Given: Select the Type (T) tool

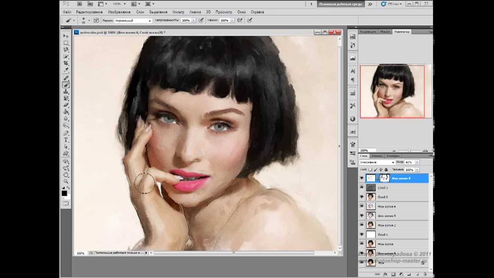Looking at the screenshot, I should click(x=66, y=140).
